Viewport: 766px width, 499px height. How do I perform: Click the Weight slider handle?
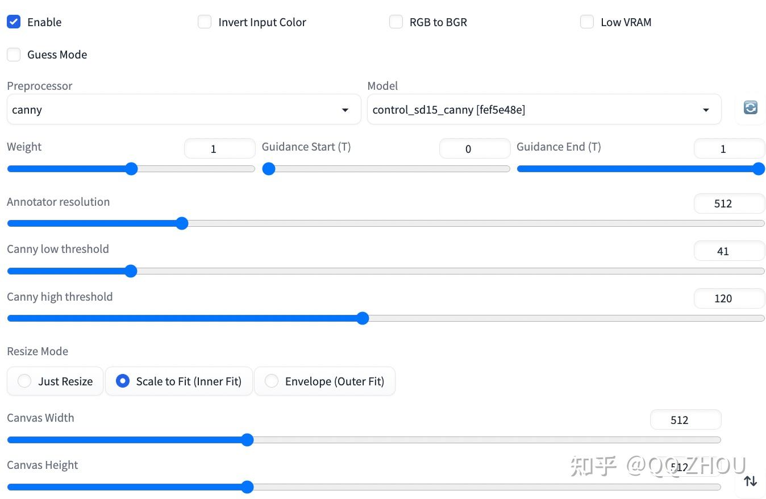[x=131, y=169]
